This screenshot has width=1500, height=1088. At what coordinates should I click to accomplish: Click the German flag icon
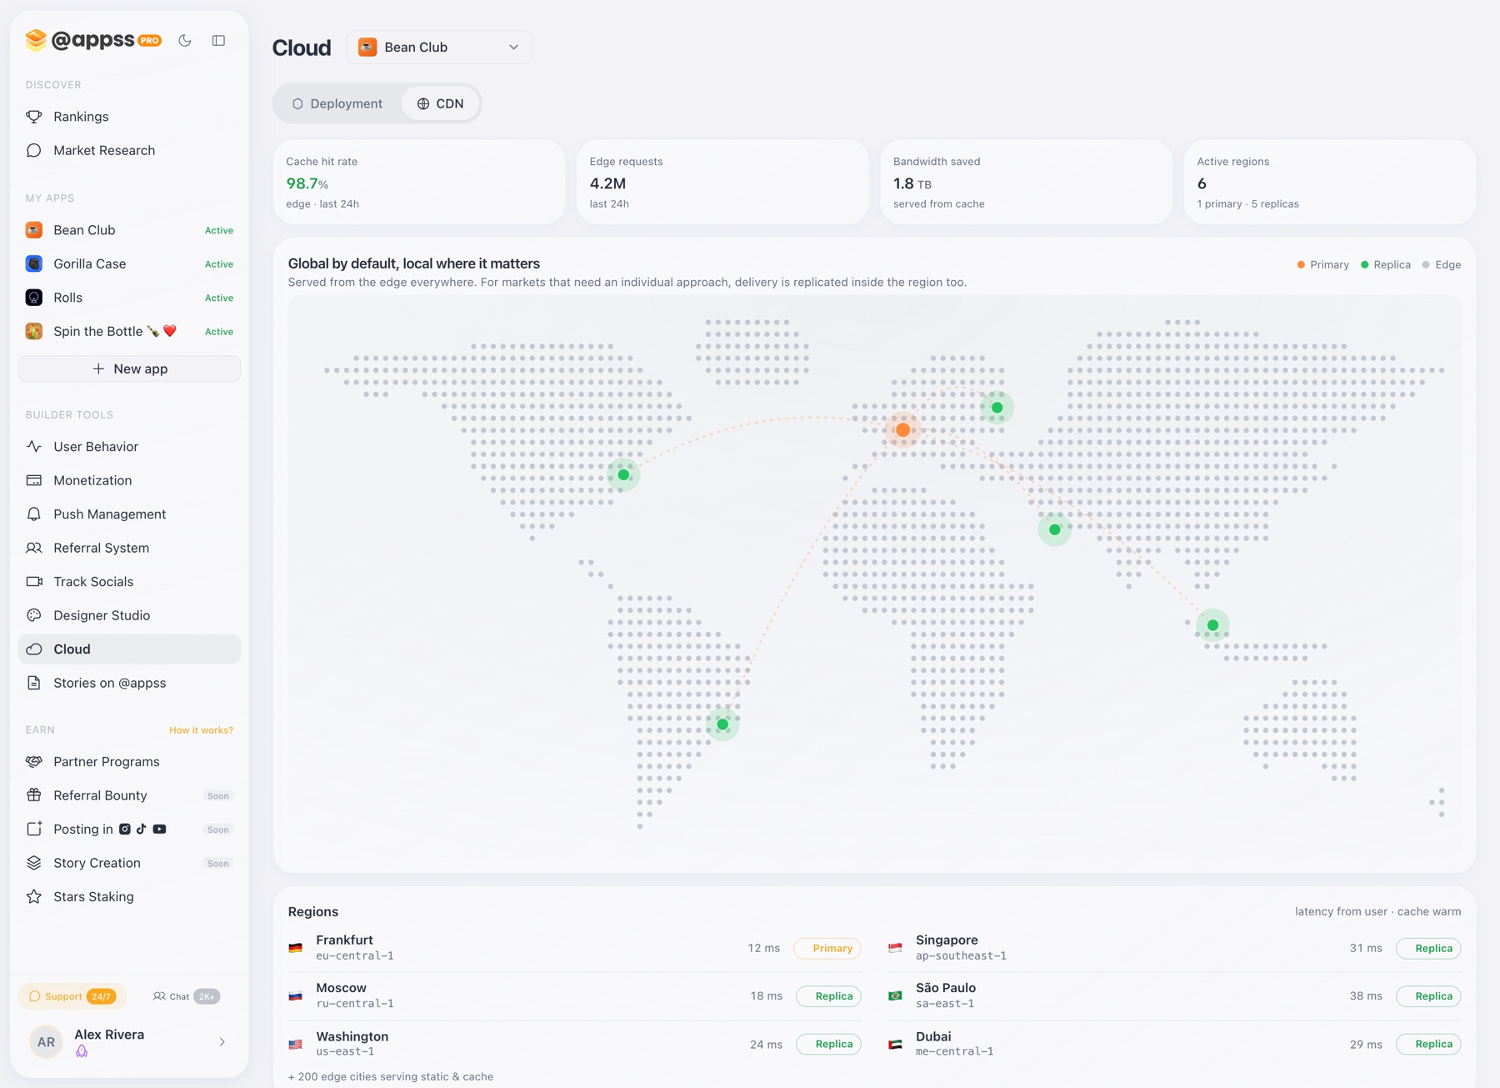point(295,948)
